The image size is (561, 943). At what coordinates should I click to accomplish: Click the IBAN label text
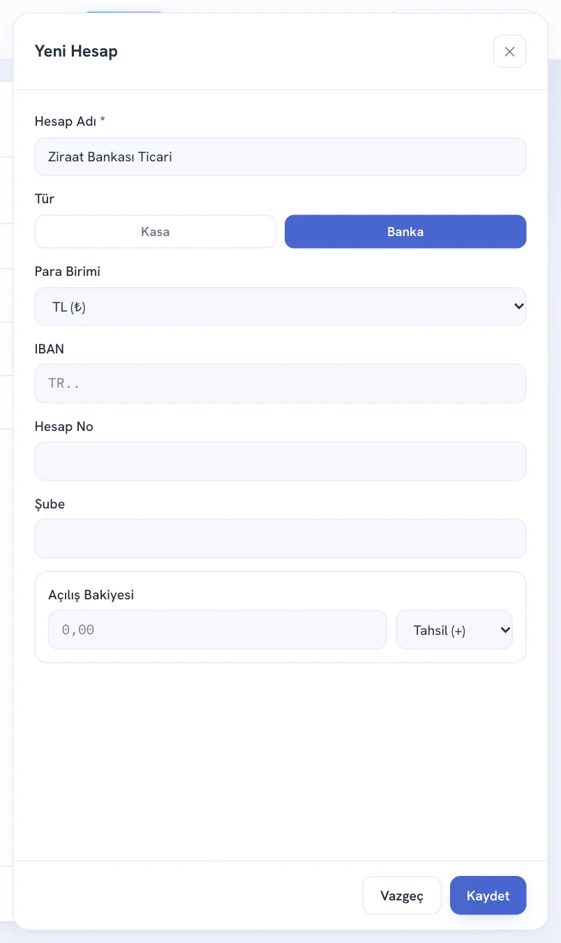click(50, 349)
